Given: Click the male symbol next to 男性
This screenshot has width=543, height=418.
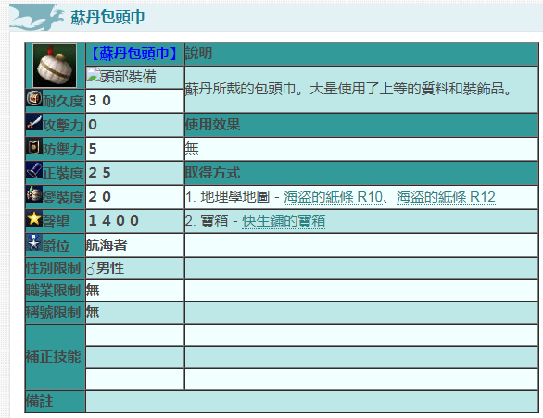Looking at the screenshot, I should [x=91, y=268].
